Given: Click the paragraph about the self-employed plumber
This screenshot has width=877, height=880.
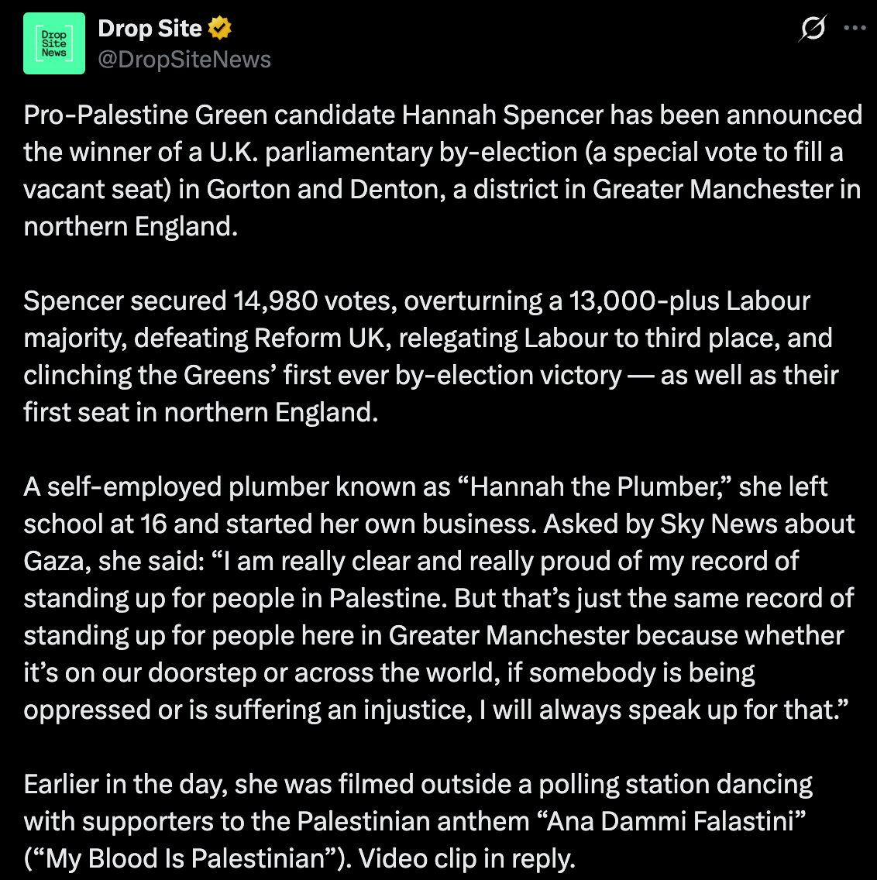Looking at the screenshot, I should click(x=438, y=598).
